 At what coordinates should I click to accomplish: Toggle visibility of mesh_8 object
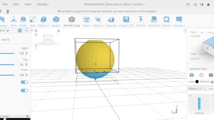pos(190,96)
